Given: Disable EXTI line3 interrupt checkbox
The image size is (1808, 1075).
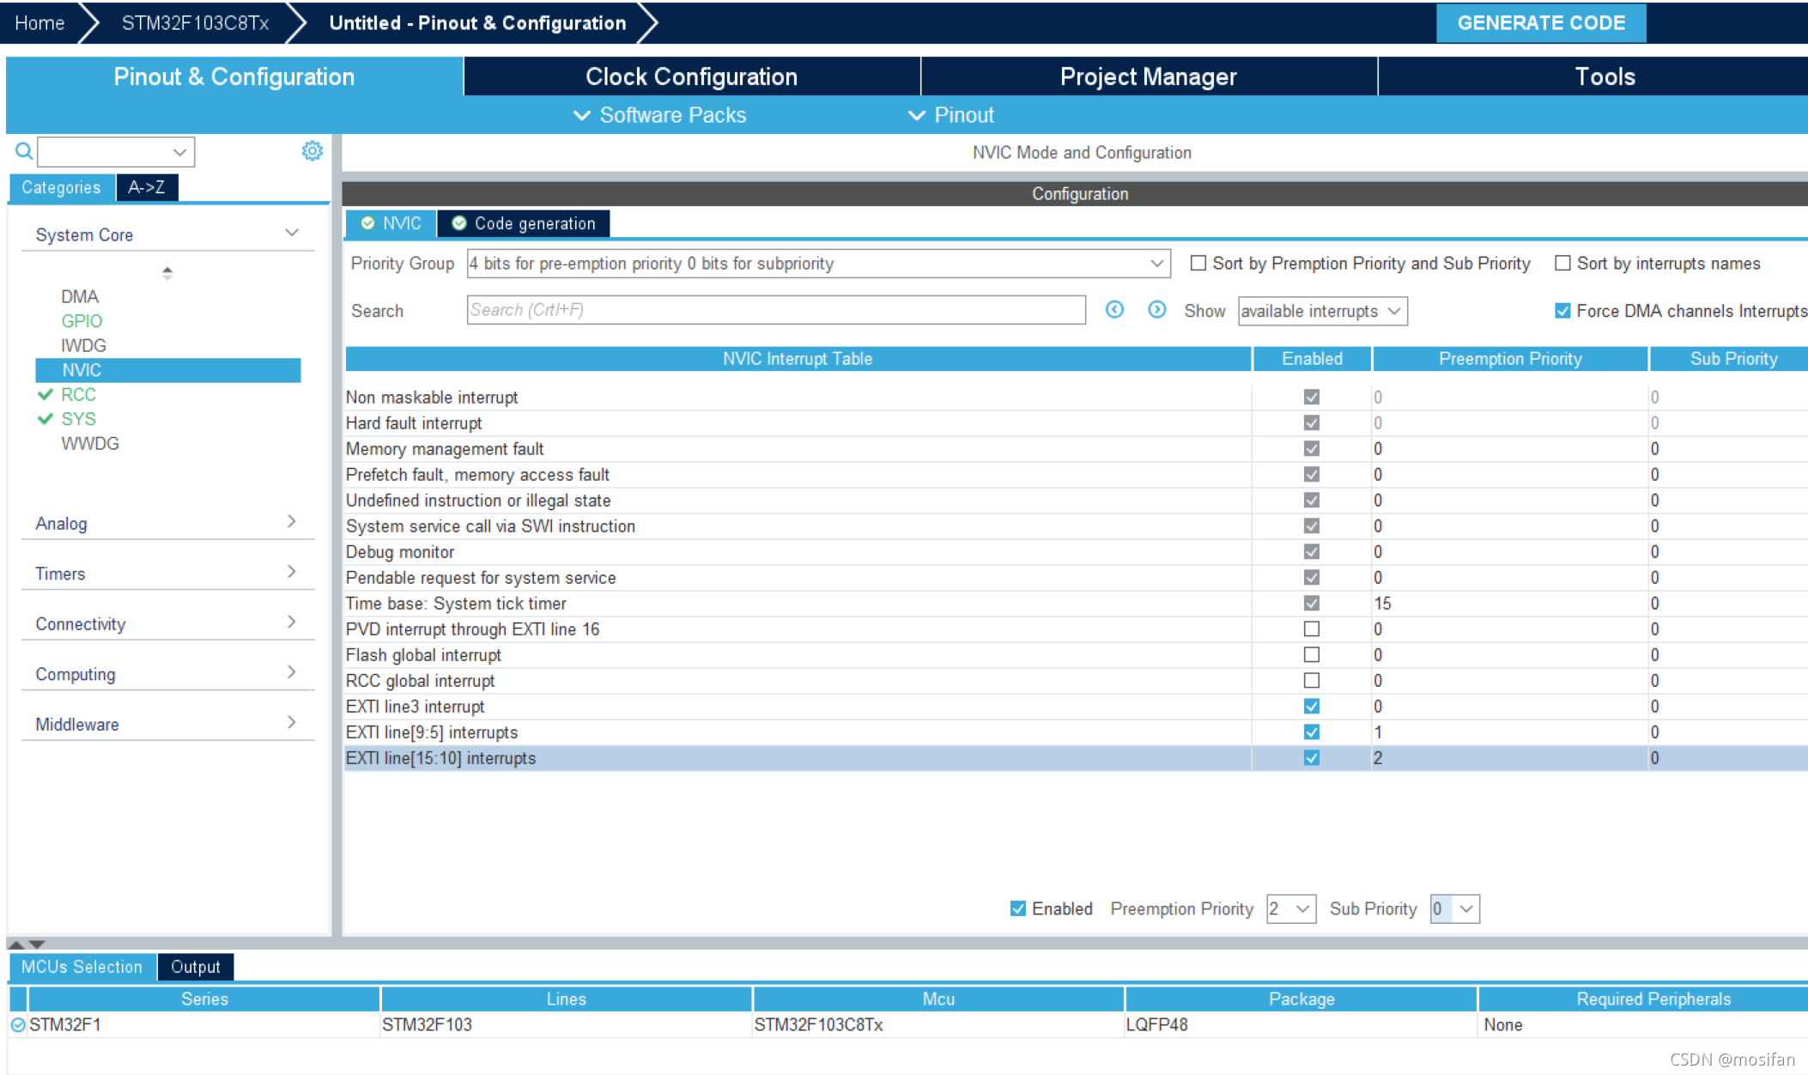Looking at the screenshot, I should pos(1311,707).
